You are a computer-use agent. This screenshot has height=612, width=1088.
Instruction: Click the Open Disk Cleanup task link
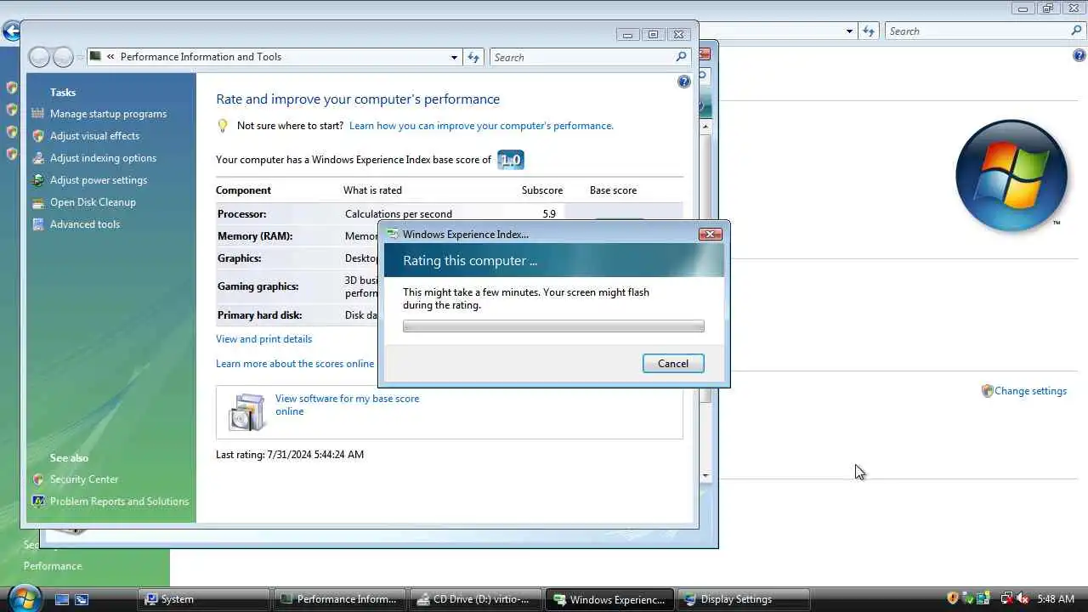[93, 202]
